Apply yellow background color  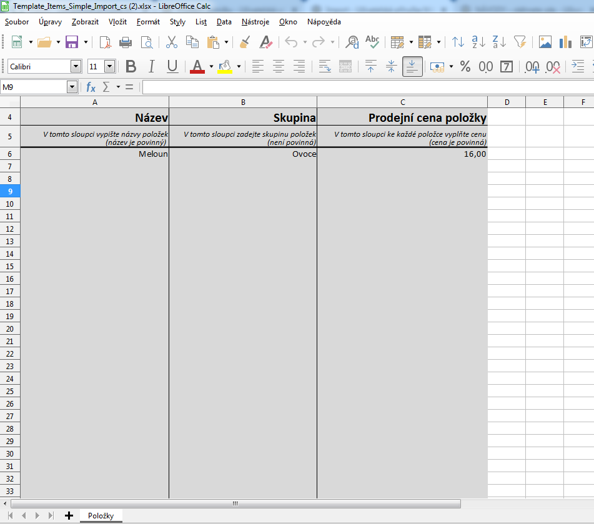click(x=225, y=67)
